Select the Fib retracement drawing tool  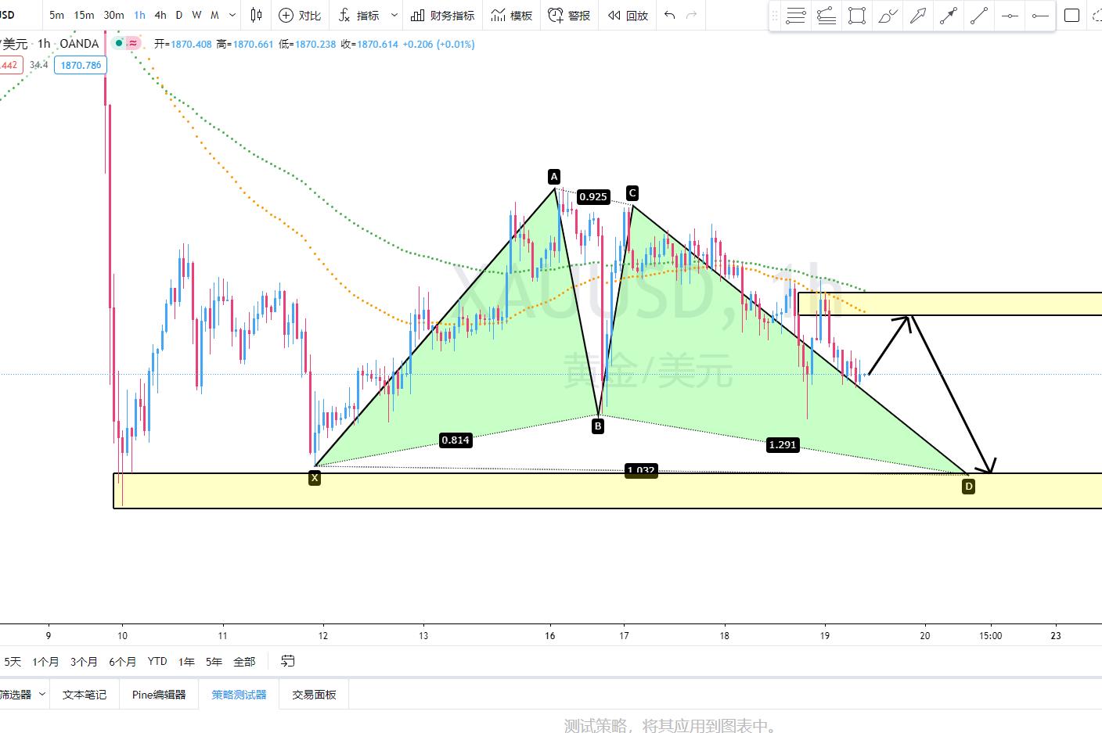pos(796,16)
